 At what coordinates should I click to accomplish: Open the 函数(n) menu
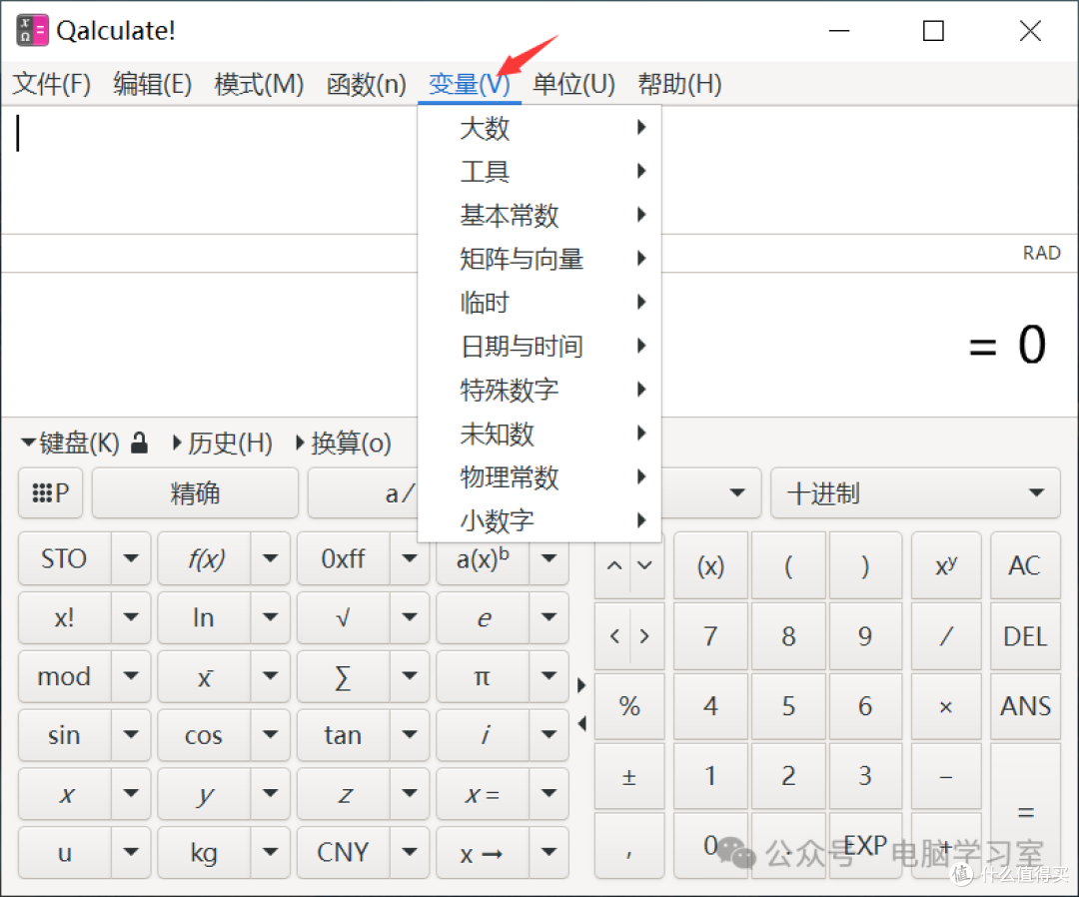[x=366, y=84]
